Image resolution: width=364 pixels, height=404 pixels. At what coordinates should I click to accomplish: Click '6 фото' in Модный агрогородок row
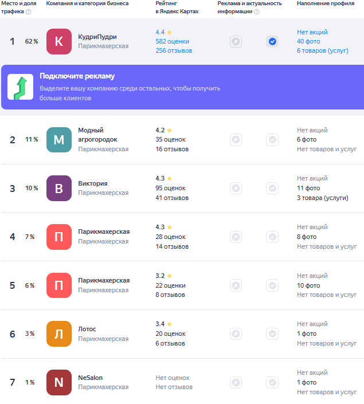click(x=307, y=140)
